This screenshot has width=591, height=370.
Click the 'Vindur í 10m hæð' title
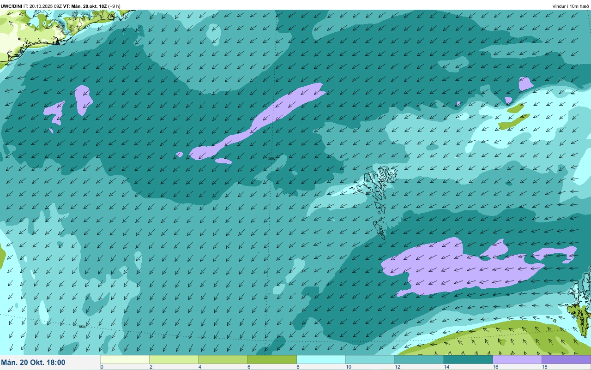(571, 6)
